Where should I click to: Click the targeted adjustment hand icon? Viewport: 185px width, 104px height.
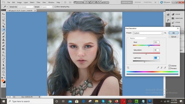[128, 68]
